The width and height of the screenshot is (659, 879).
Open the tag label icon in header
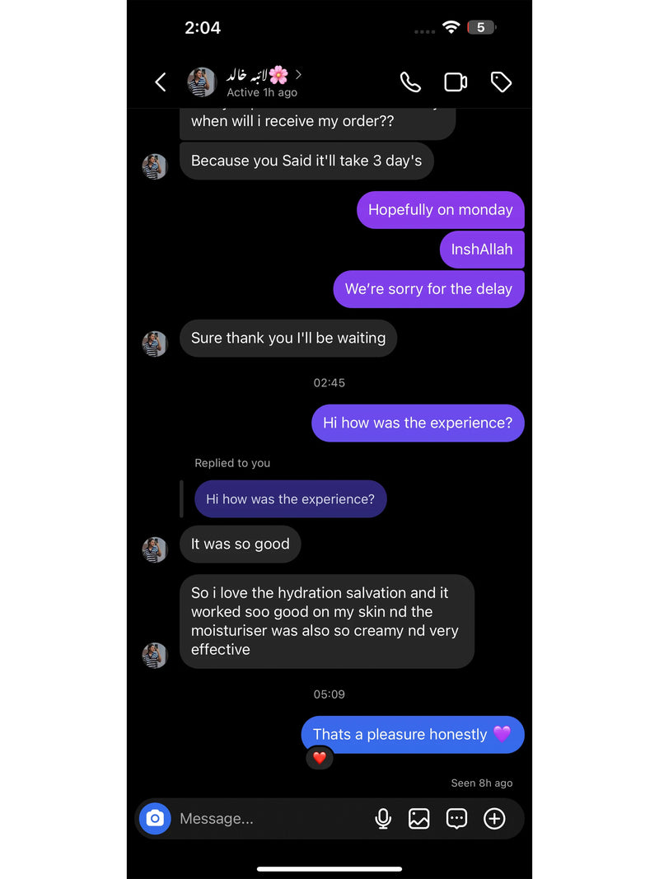[x=501, y=82]
